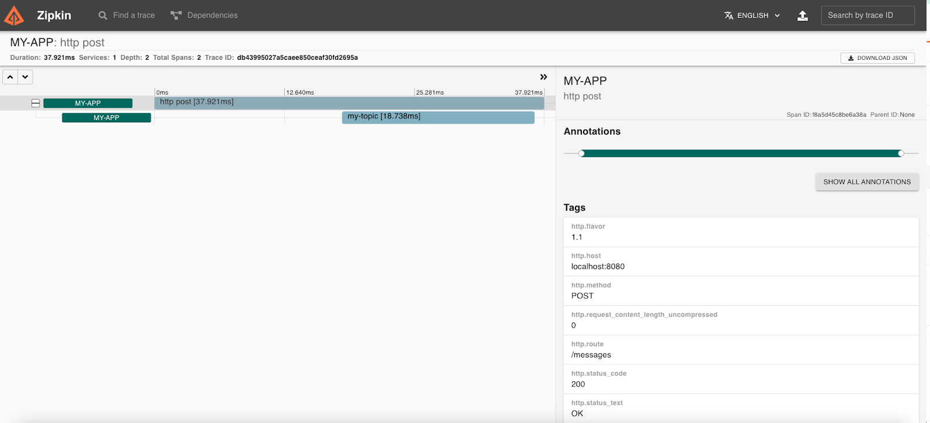Select the http post span bar
This screenshot has height=423, width=930.
(x=349, y=103)
